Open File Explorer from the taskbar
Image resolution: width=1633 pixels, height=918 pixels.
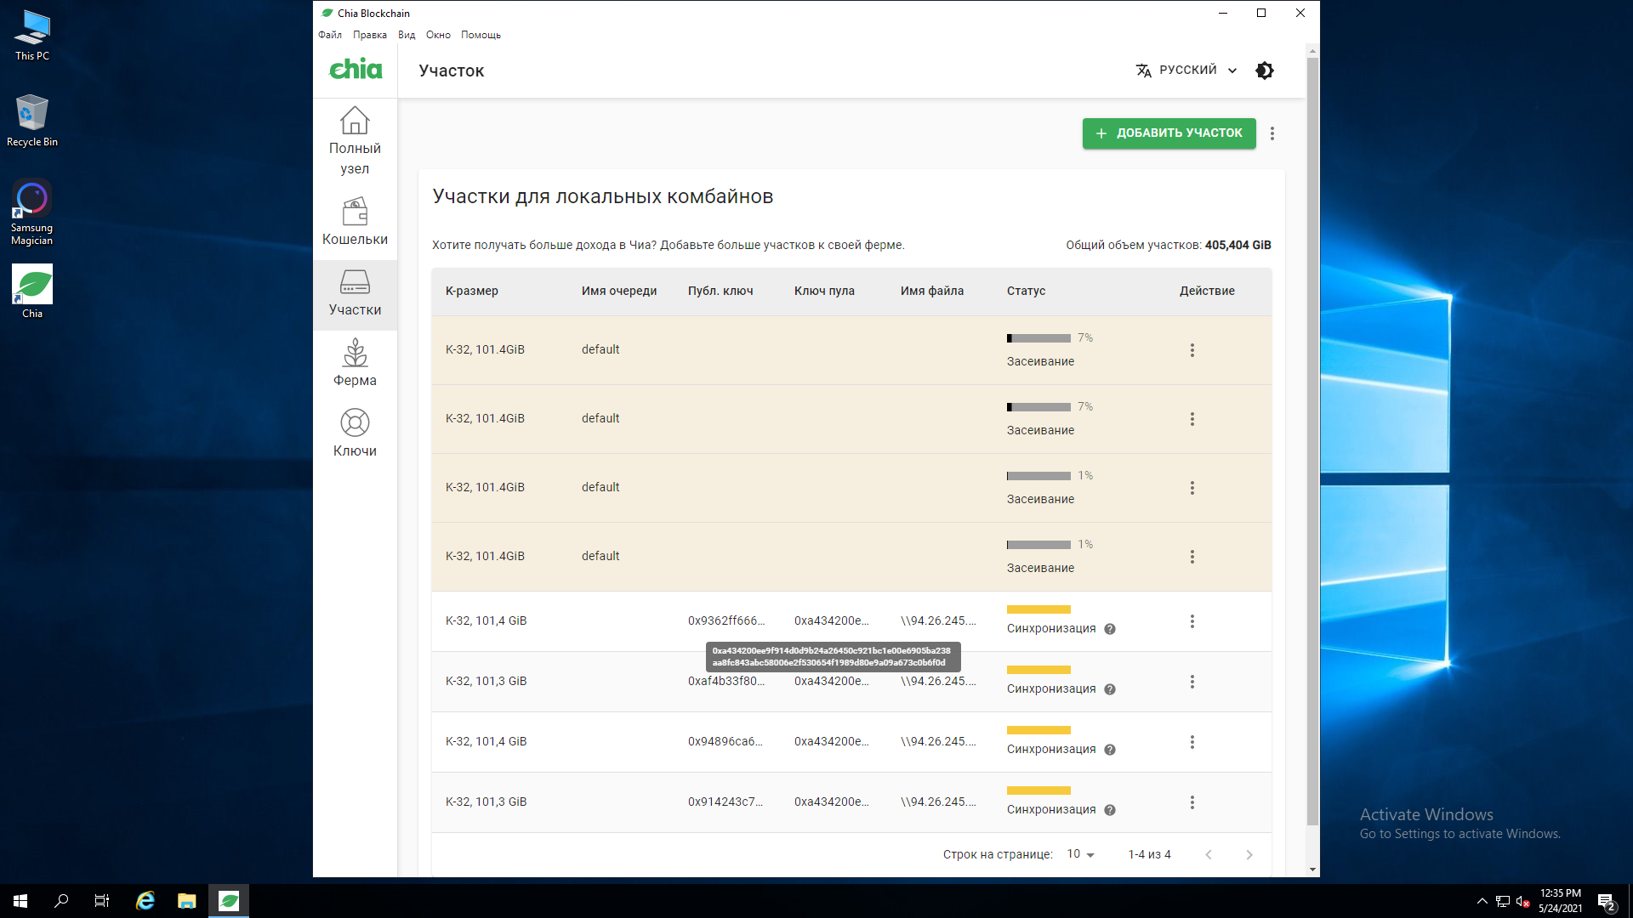point(186,901)
